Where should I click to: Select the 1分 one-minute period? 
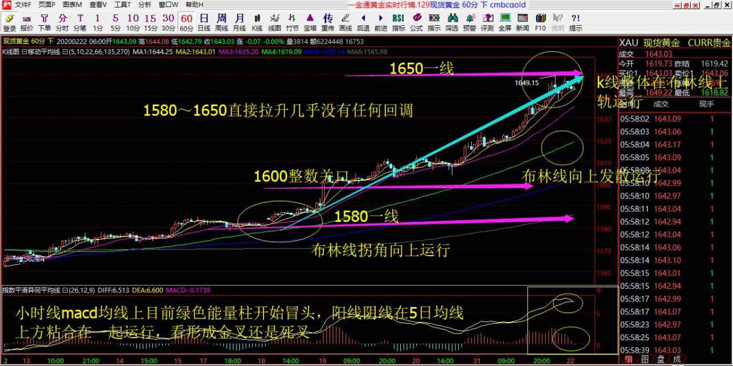[x=98, y=22]
